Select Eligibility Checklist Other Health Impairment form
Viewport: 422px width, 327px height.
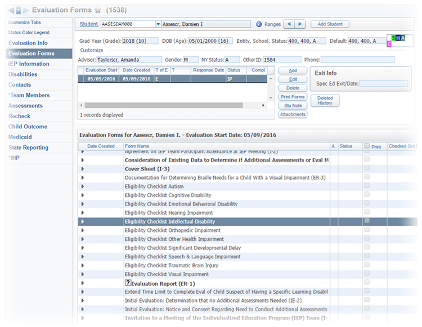point(174,239)
